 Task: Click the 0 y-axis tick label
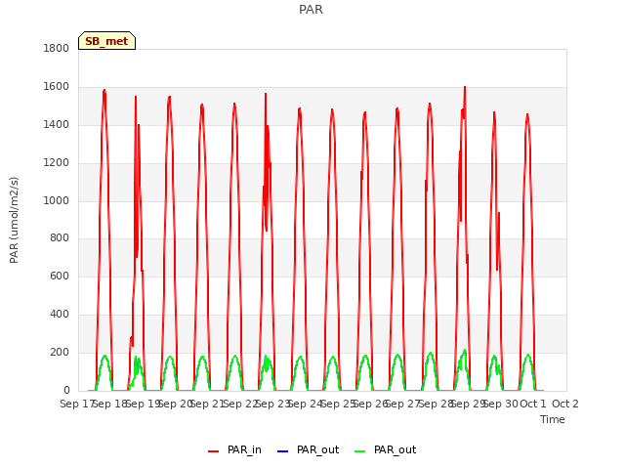(x=66, y=390)
